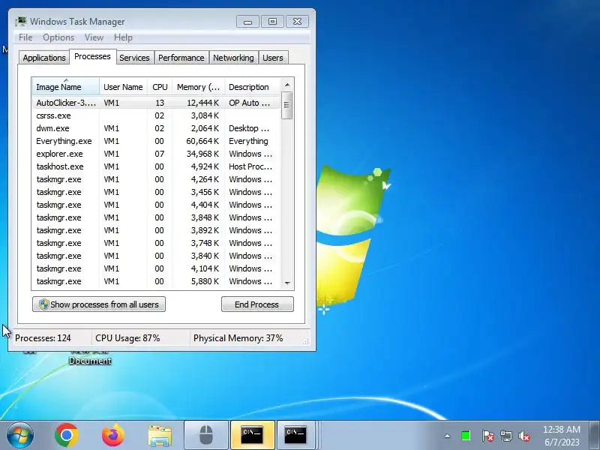Show hidden tray icons arrow

(447, 436)
